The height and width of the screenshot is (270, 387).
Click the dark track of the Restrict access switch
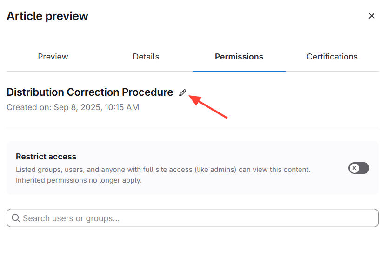(364, 168)
